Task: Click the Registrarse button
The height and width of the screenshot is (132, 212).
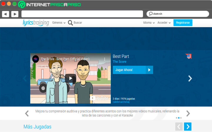Action: (x=183, y=23)
